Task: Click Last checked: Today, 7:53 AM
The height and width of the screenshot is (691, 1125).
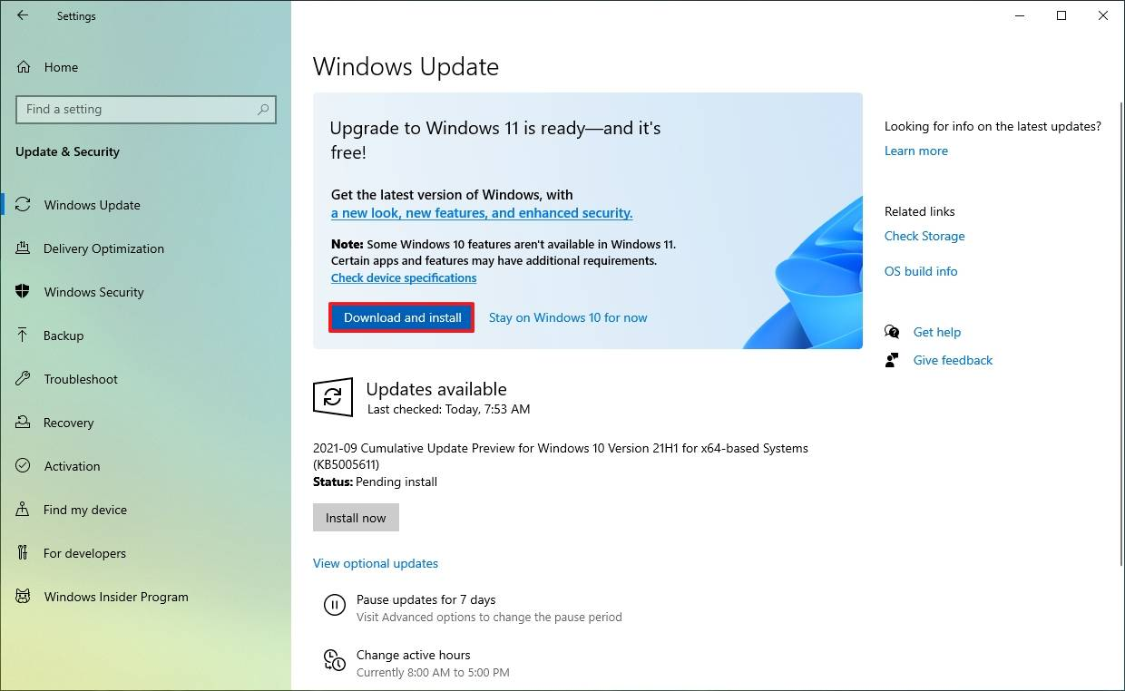Action: tap(448, 409)
